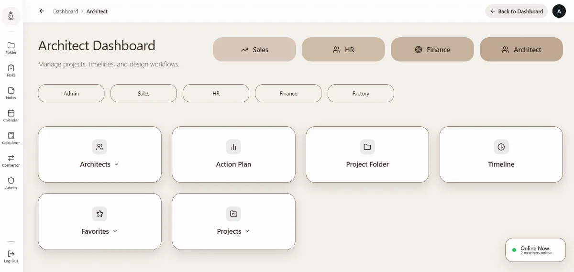Click the Factory pill button
This screenshot has width=574, height=272.
[361, 93]
